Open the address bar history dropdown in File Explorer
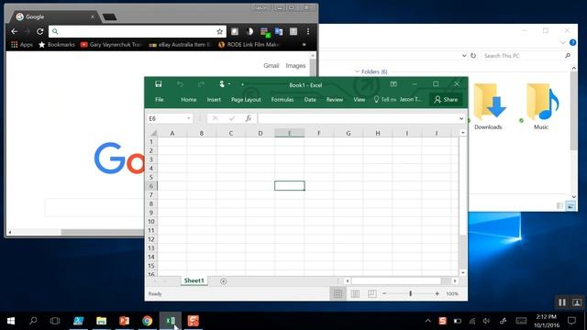This screenshot has width=587, height=330. pyautogui.click(x=464, y=55)
